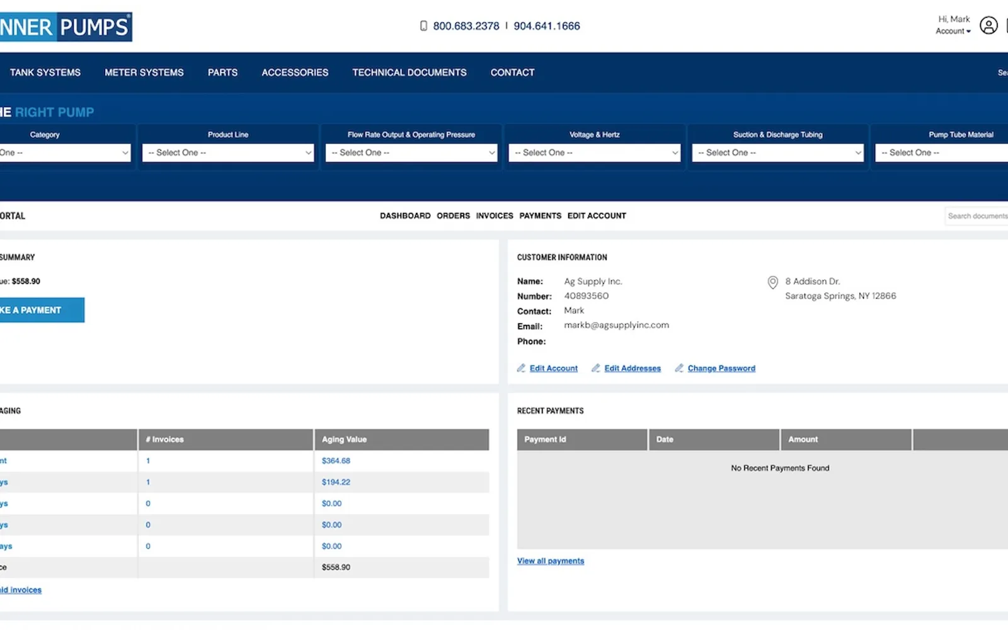The height and width of the screenshot is (630, 1008).
Task: Click the Make a Payment button
Action: click(x=42, y=310)
